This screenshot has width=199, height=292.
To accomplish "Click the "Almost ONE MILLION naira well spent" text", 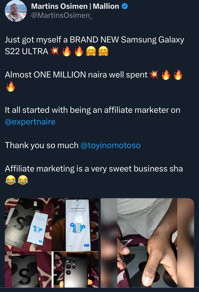I will (76, 75).
